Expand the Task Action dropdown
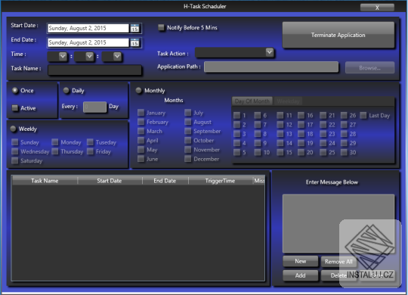408x295 pixels. [x=270, y=52]
